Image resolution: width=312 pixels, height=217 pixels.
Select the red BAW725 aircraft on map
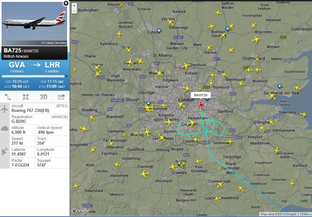pyautogui.click(x=201, y=105)
